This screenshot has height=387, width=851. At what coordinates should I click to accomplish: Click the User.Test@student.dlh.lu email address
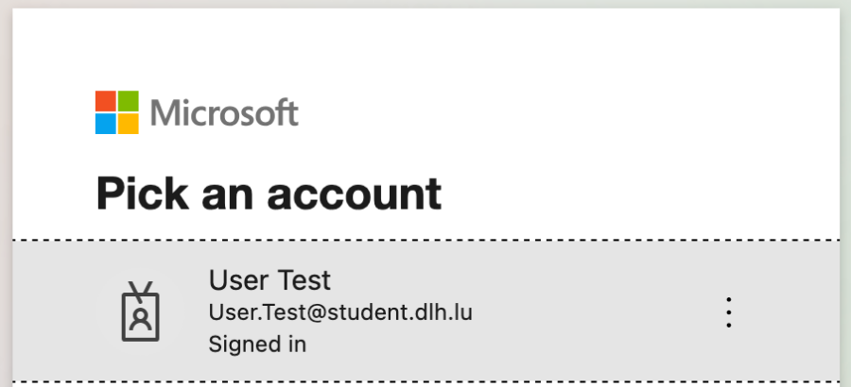point(340,312)
